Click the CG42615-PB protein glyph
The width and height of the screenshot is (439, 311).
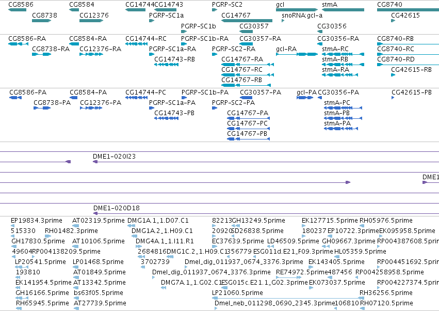tap(393, 98)
